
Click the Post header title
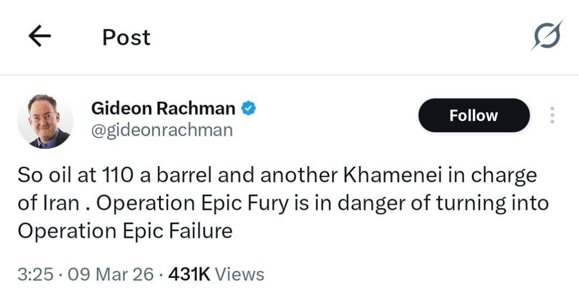click(x=127, y=37)
